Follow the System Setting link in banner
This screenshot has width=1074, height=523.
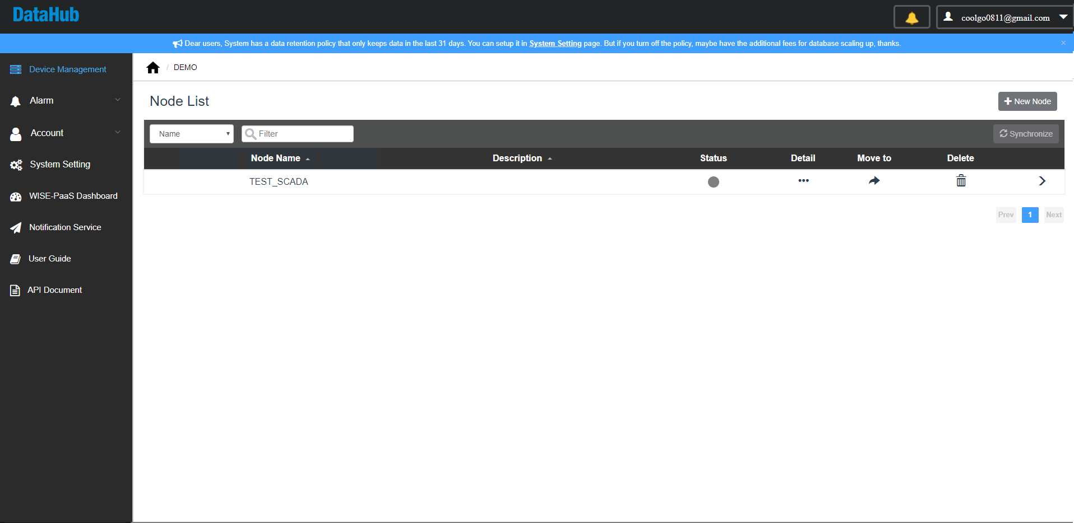point(555,43)
